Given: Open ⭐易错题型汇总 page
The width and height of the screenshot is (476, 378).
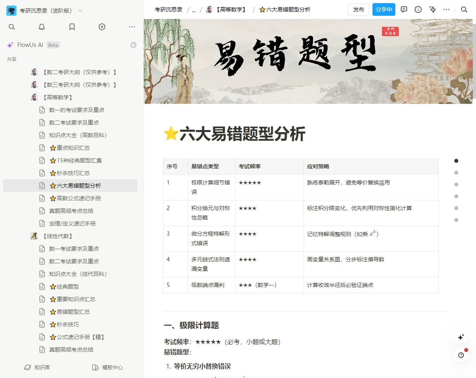Looking at the screenshot, I should [70, 312].
